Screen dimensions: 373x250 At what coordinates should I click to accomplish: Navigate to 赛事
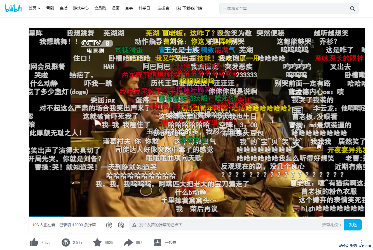[129, 8]
